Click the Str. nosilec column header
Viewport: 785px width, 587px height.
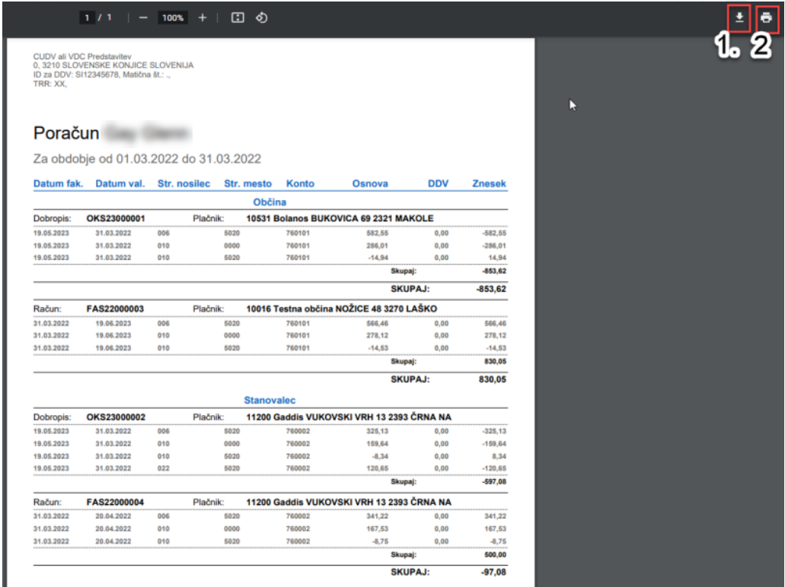point(183,183)
